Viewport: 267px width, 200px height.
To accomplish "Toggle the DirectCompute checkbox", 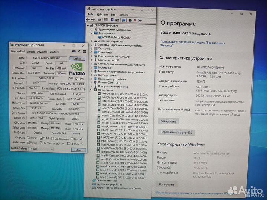I will point(53,139).
